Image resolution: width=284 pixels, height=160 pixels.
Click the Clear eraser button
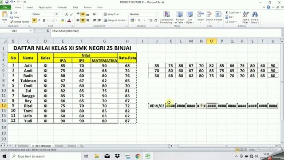pyautogui.click(x=231, y=22)
